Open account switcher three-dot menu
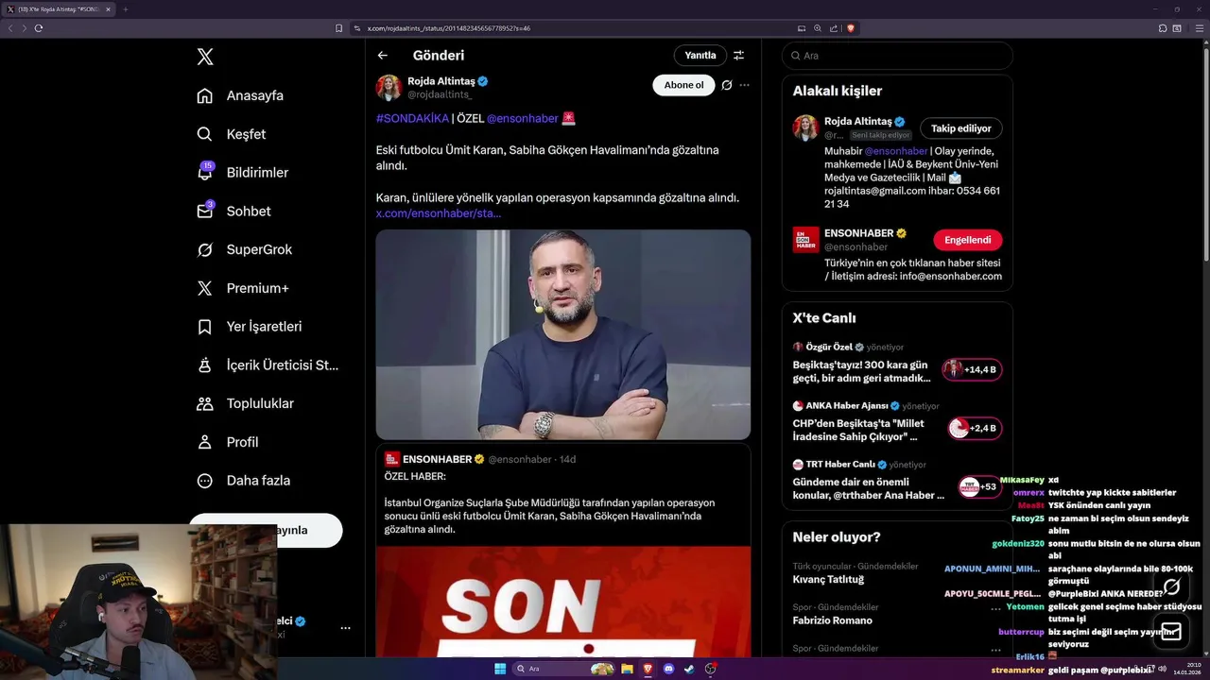This screenshot has height=680, width=1210. (345, 628)
